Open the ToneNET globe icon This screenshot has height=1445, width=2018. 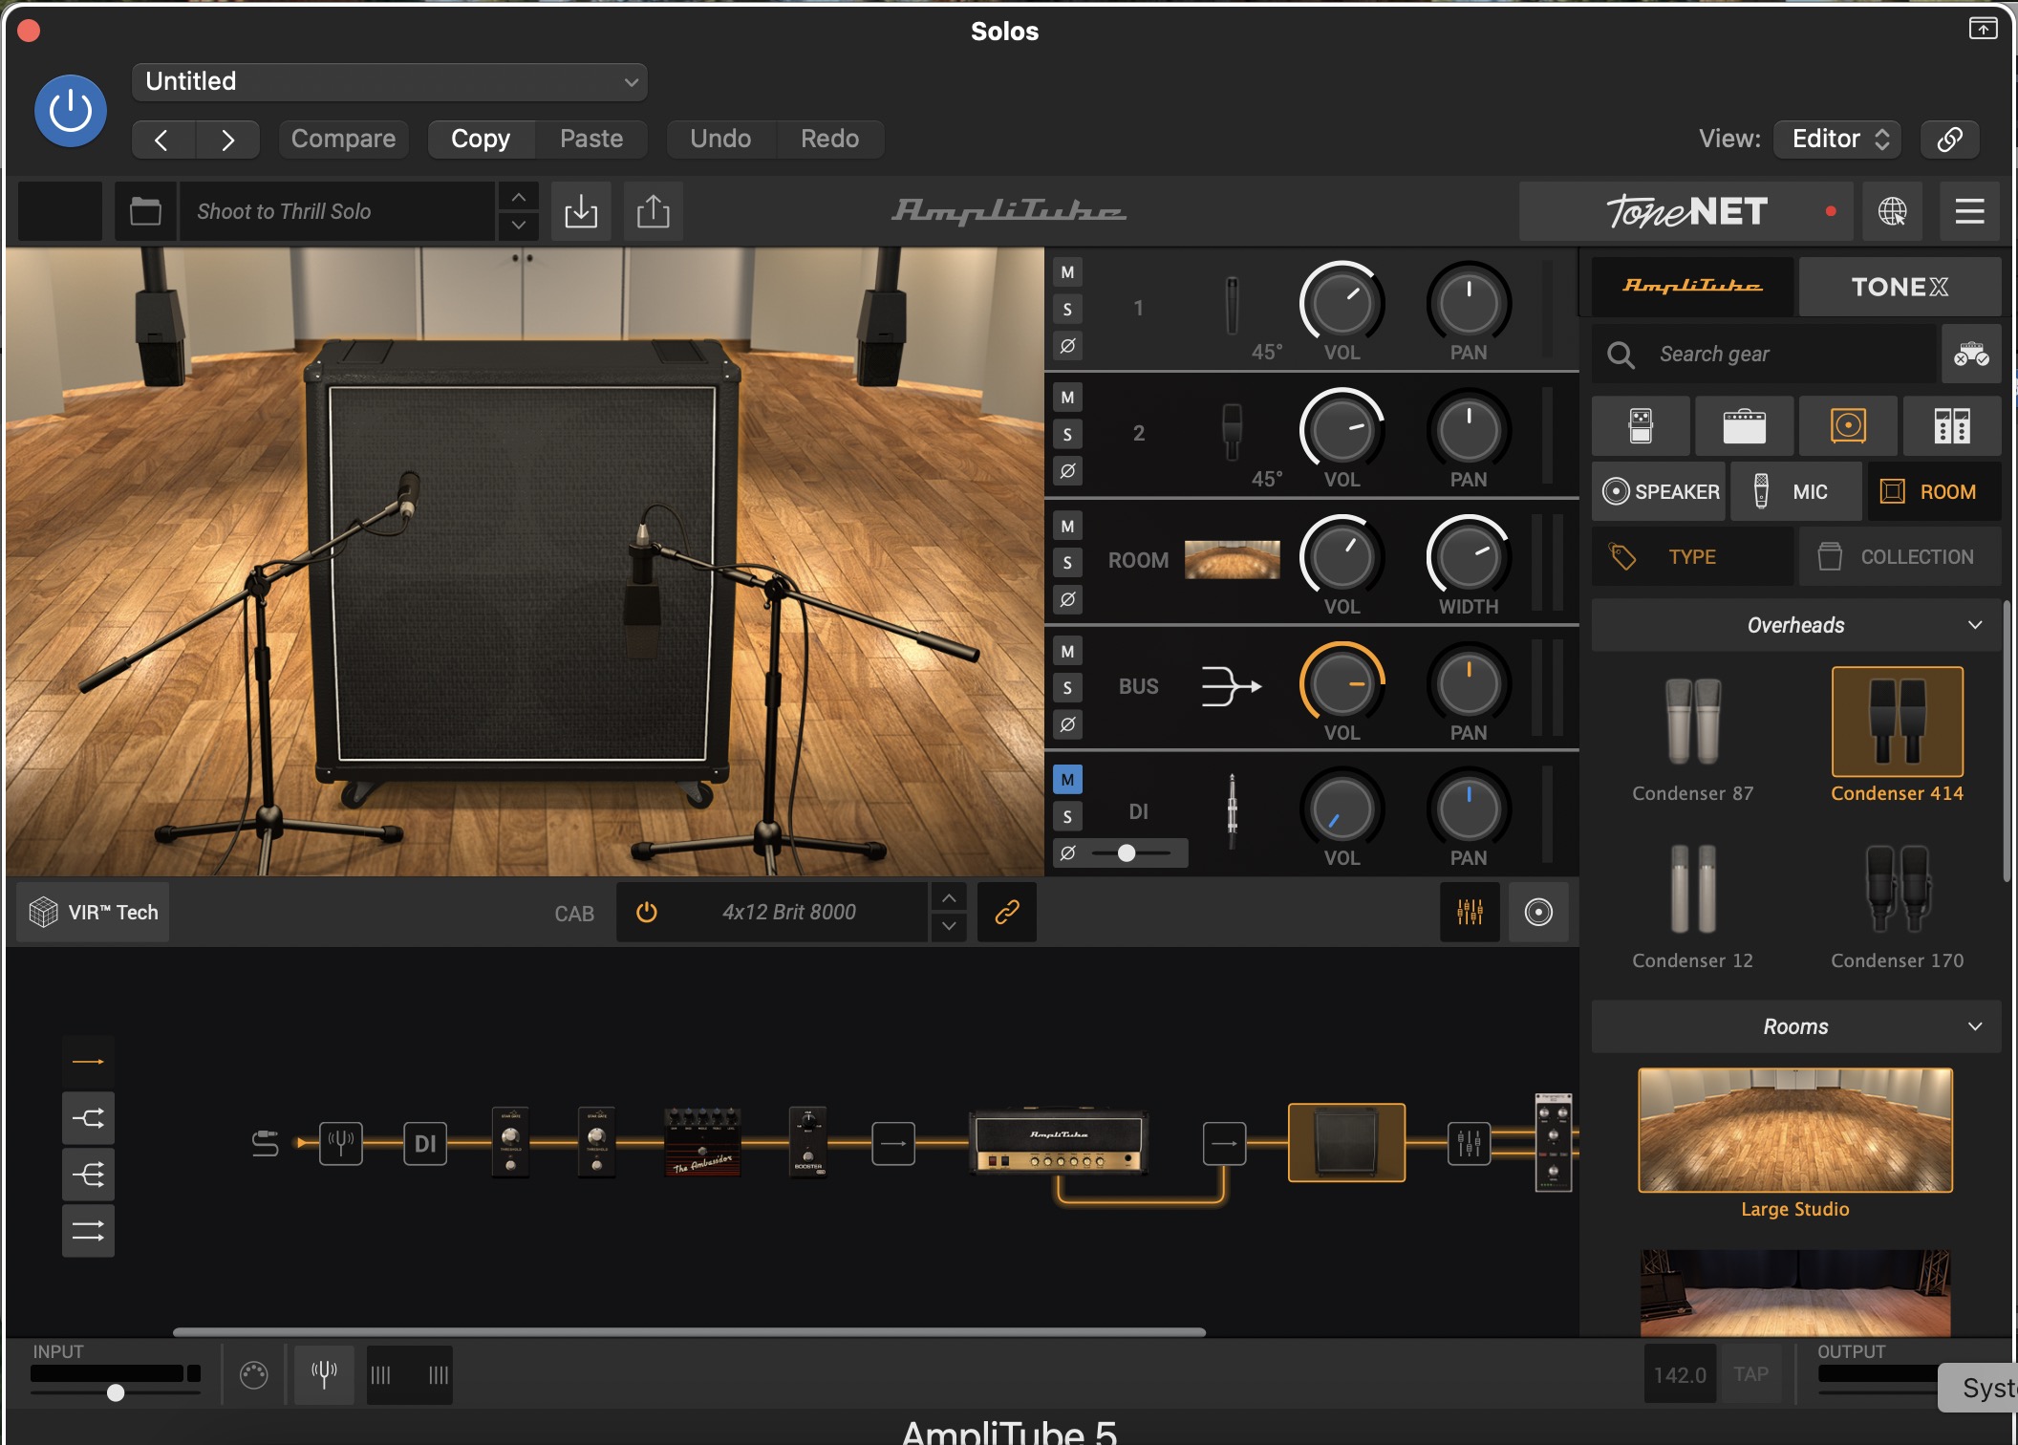(x=1892, y=211)
